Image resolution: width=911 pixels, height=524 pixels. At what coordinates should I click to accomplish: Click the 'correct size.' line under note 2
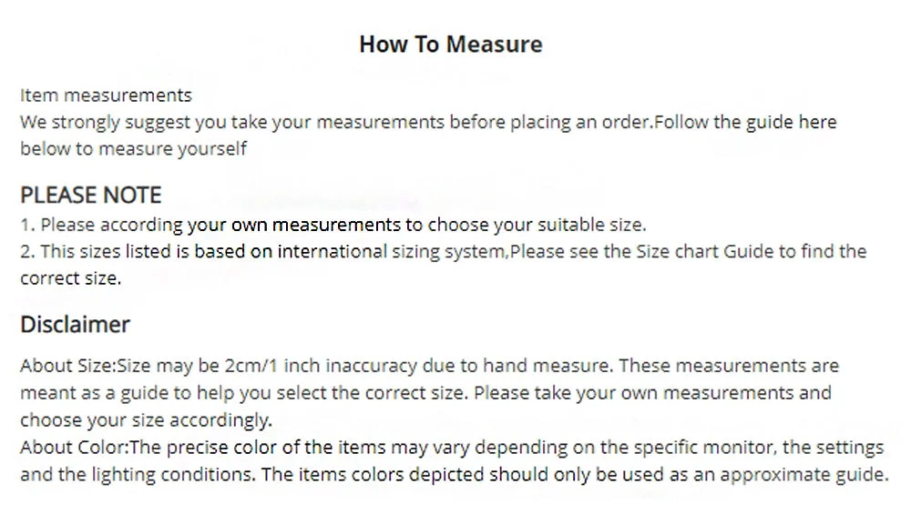pos(71,278)
